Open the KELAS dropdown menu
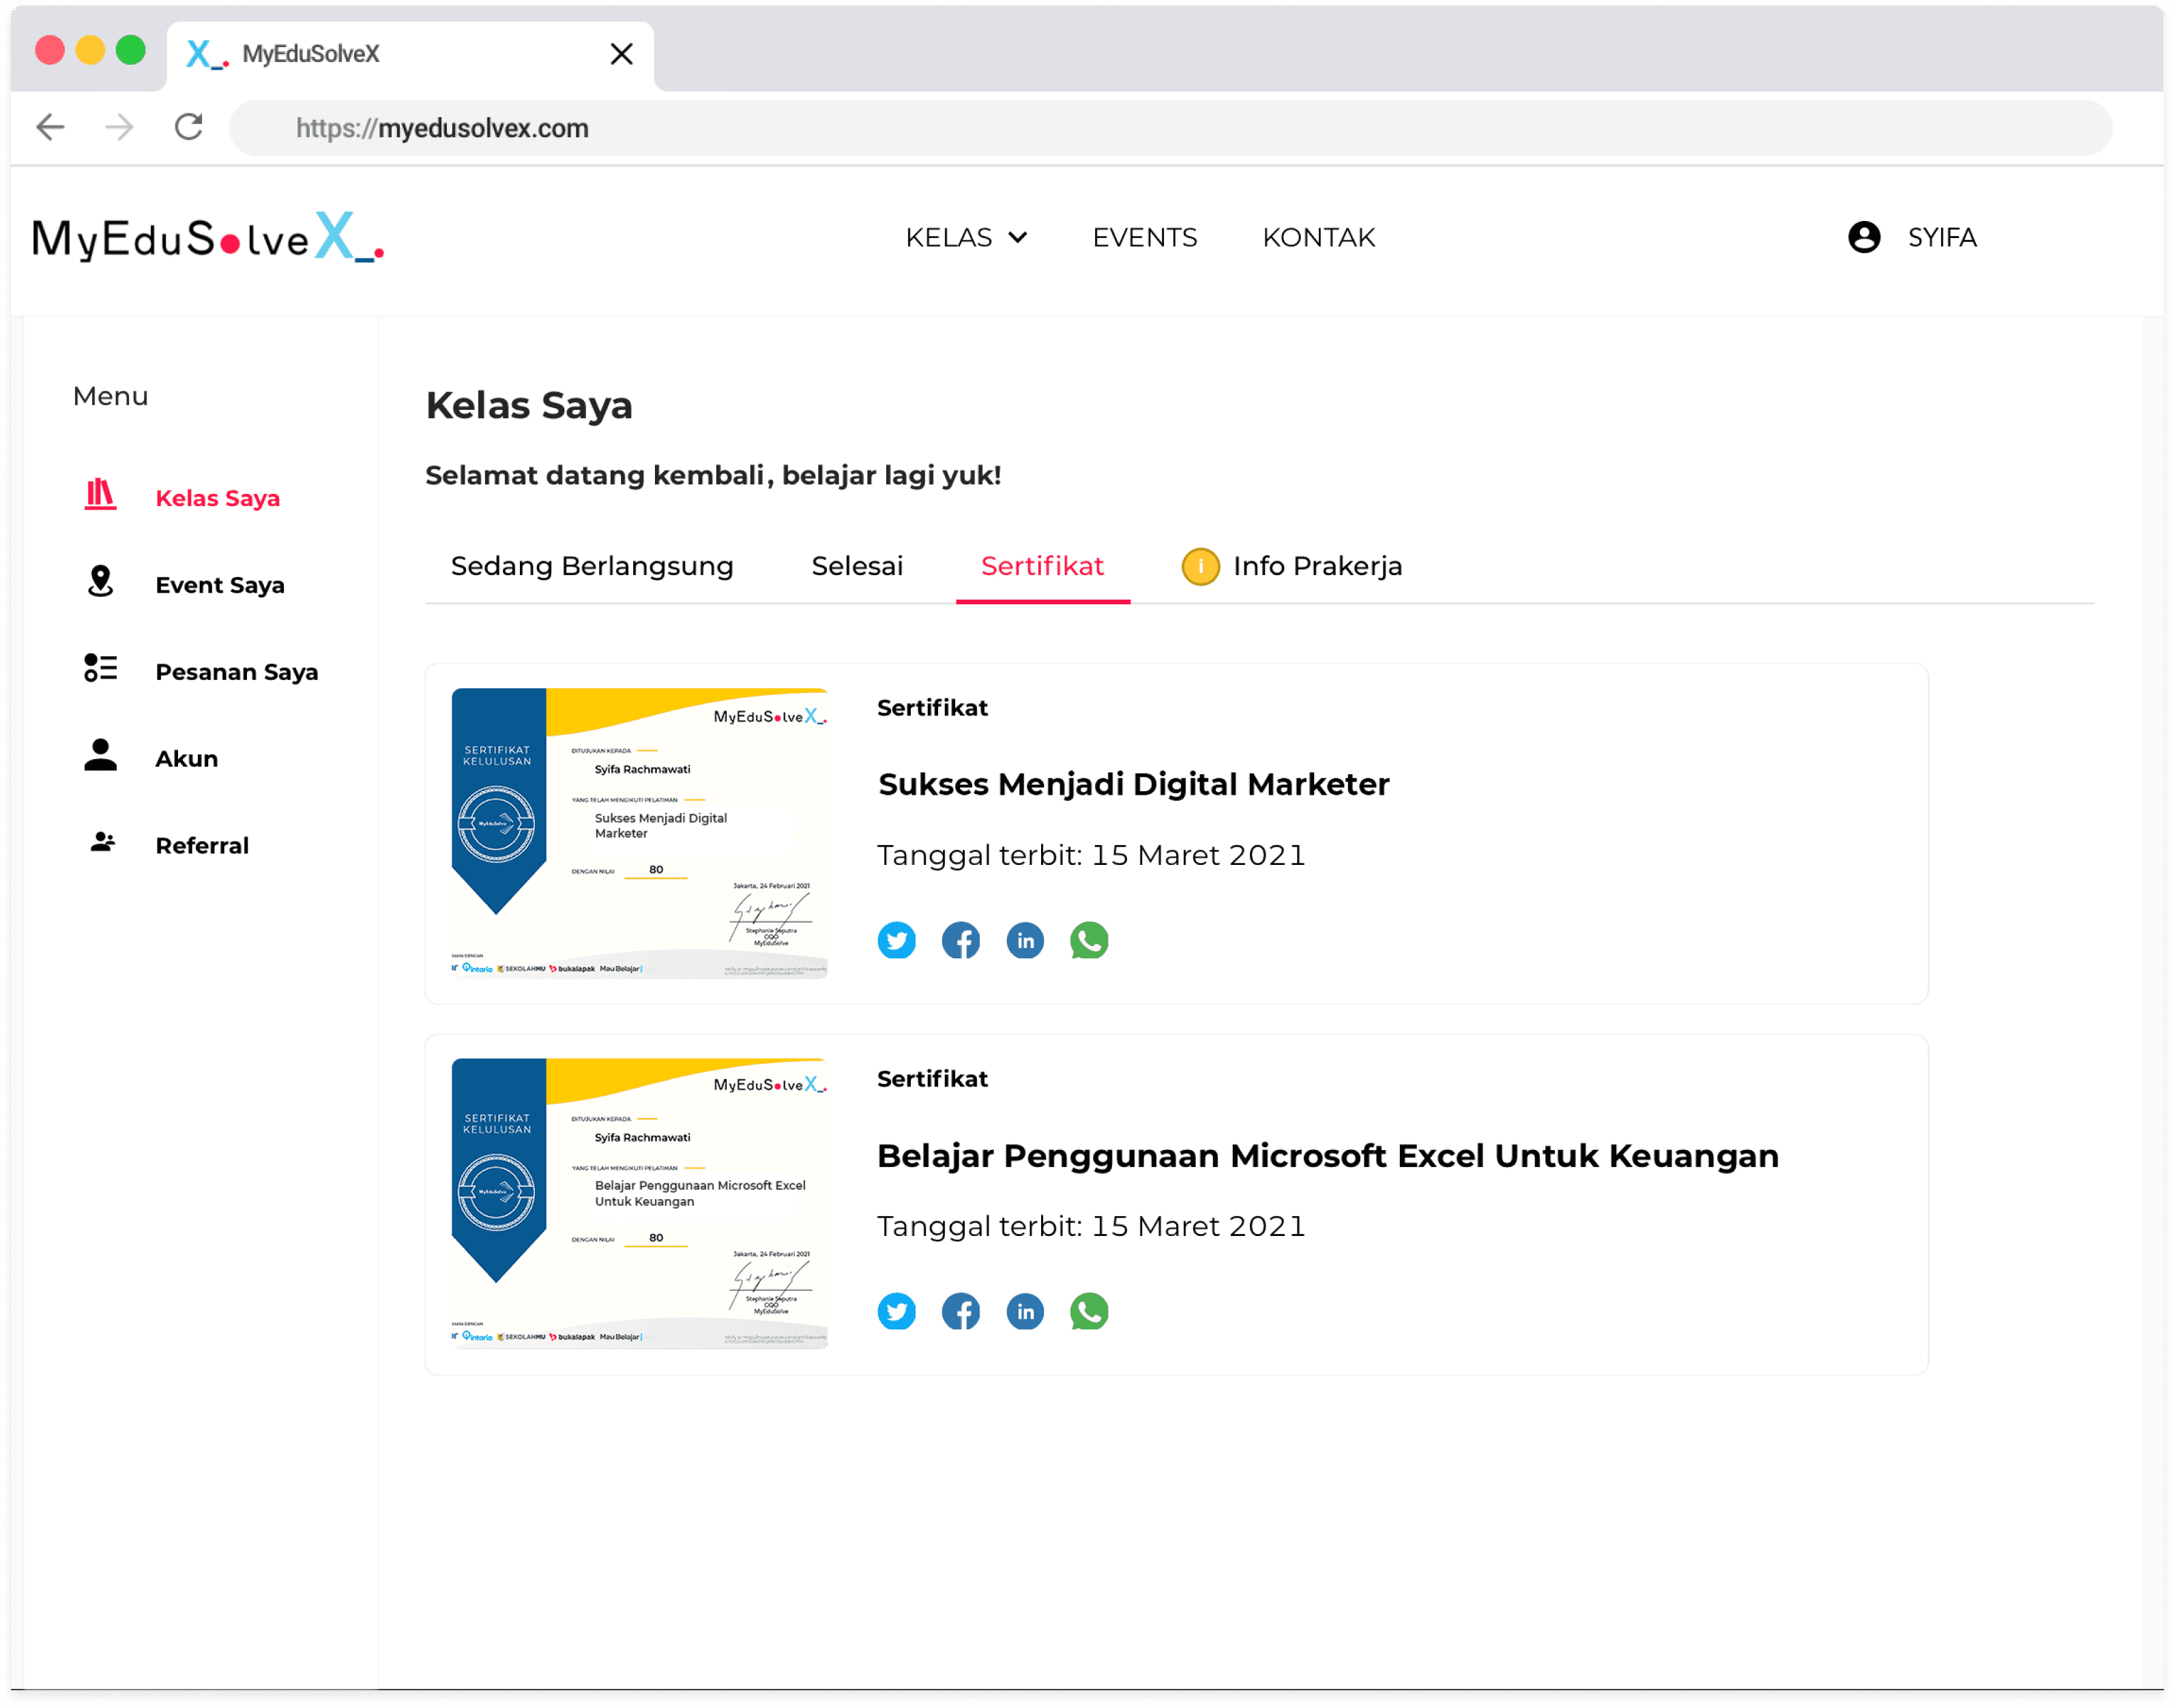The image size is (2175, 1708). coord(966,237)
